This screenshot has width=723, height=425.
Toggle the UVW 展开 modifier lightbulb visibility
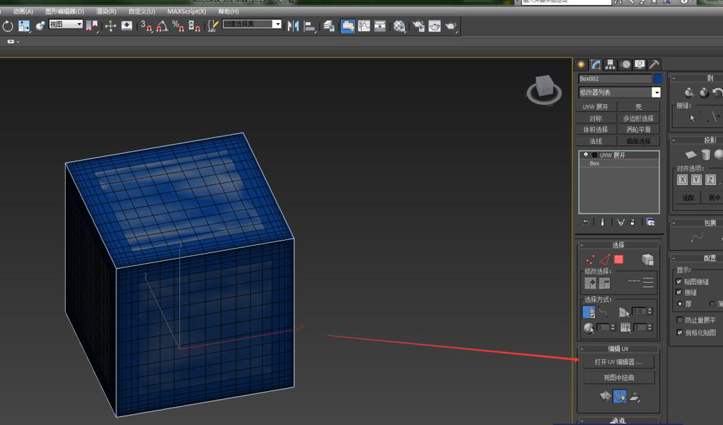click(586, 155)
